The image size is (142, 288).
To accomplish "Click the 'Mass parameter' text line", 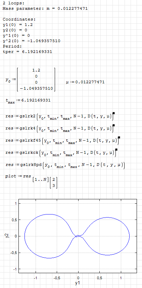I will point(45,9).
